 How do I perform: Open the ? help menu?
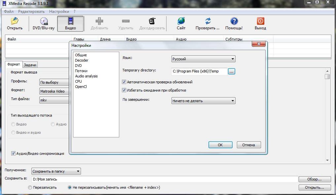pos(74,12)
